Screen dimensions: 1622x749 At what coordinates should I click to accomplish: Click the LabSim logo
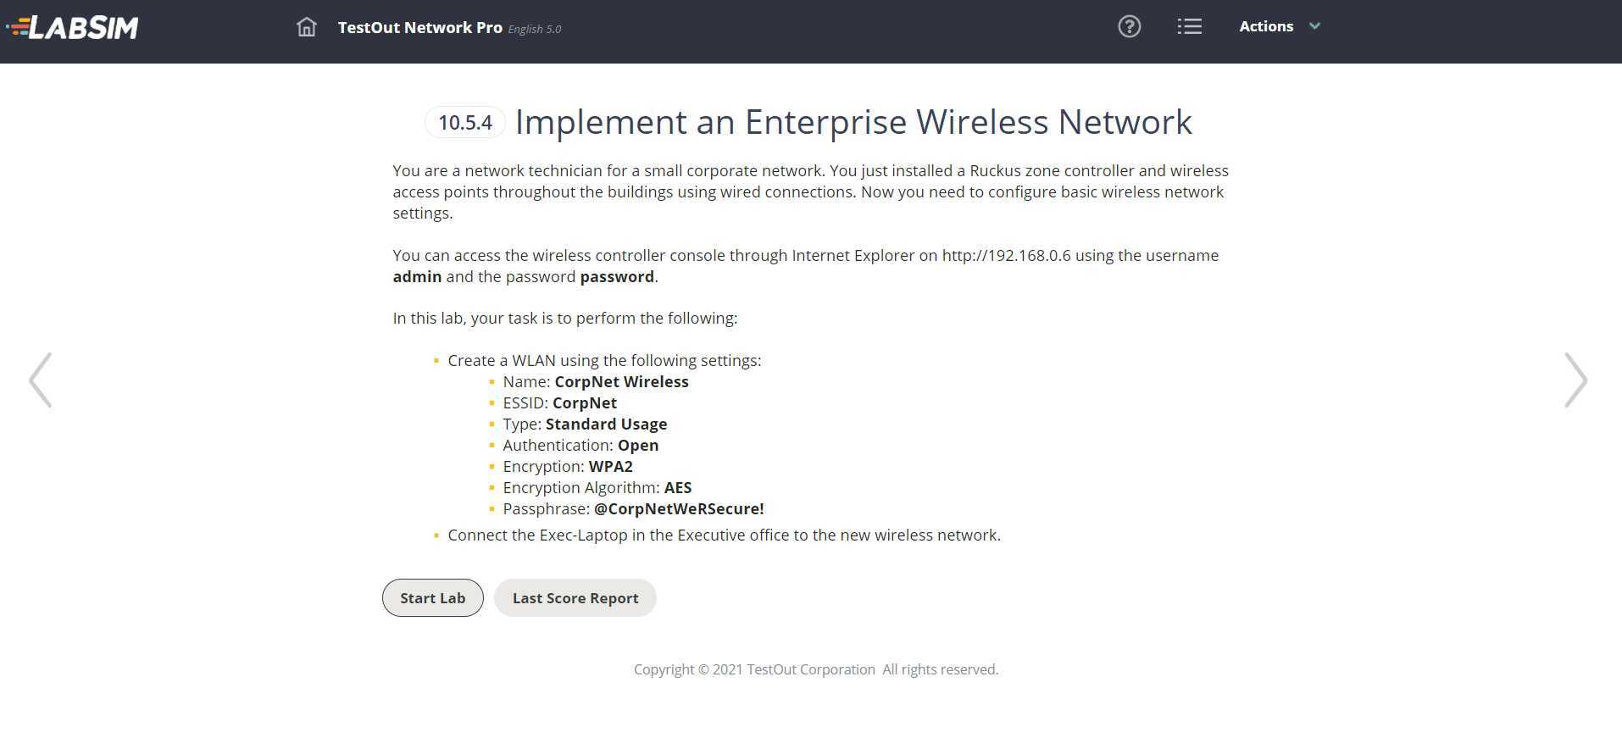click(72, 27)
